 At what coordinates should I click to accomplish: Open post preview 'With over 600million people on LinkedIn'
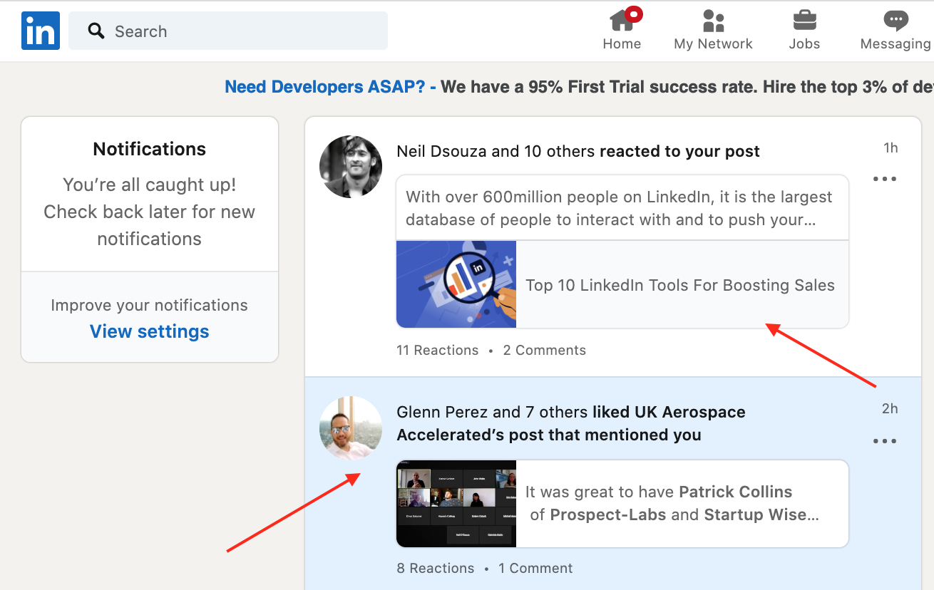click(x=622, y=208)
